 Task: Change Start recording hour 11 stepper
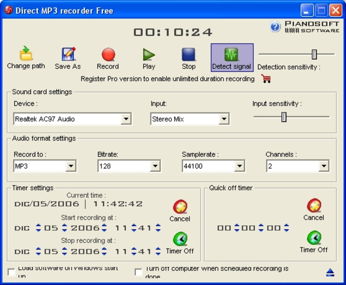click(x=134, y=228)
